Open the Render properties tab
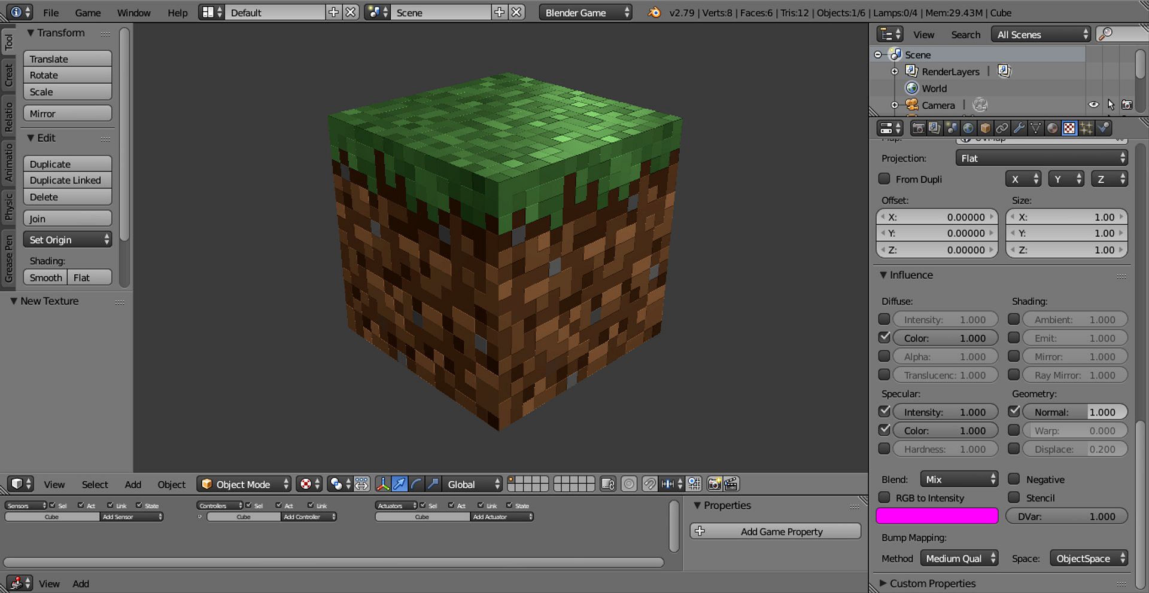 pyautogui.click(x=918, y=127)
